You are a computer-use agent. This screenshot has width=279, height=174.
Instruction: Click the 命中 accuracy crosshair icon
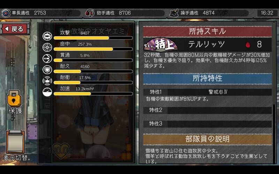pyautogui.click(x=47, y=47)
